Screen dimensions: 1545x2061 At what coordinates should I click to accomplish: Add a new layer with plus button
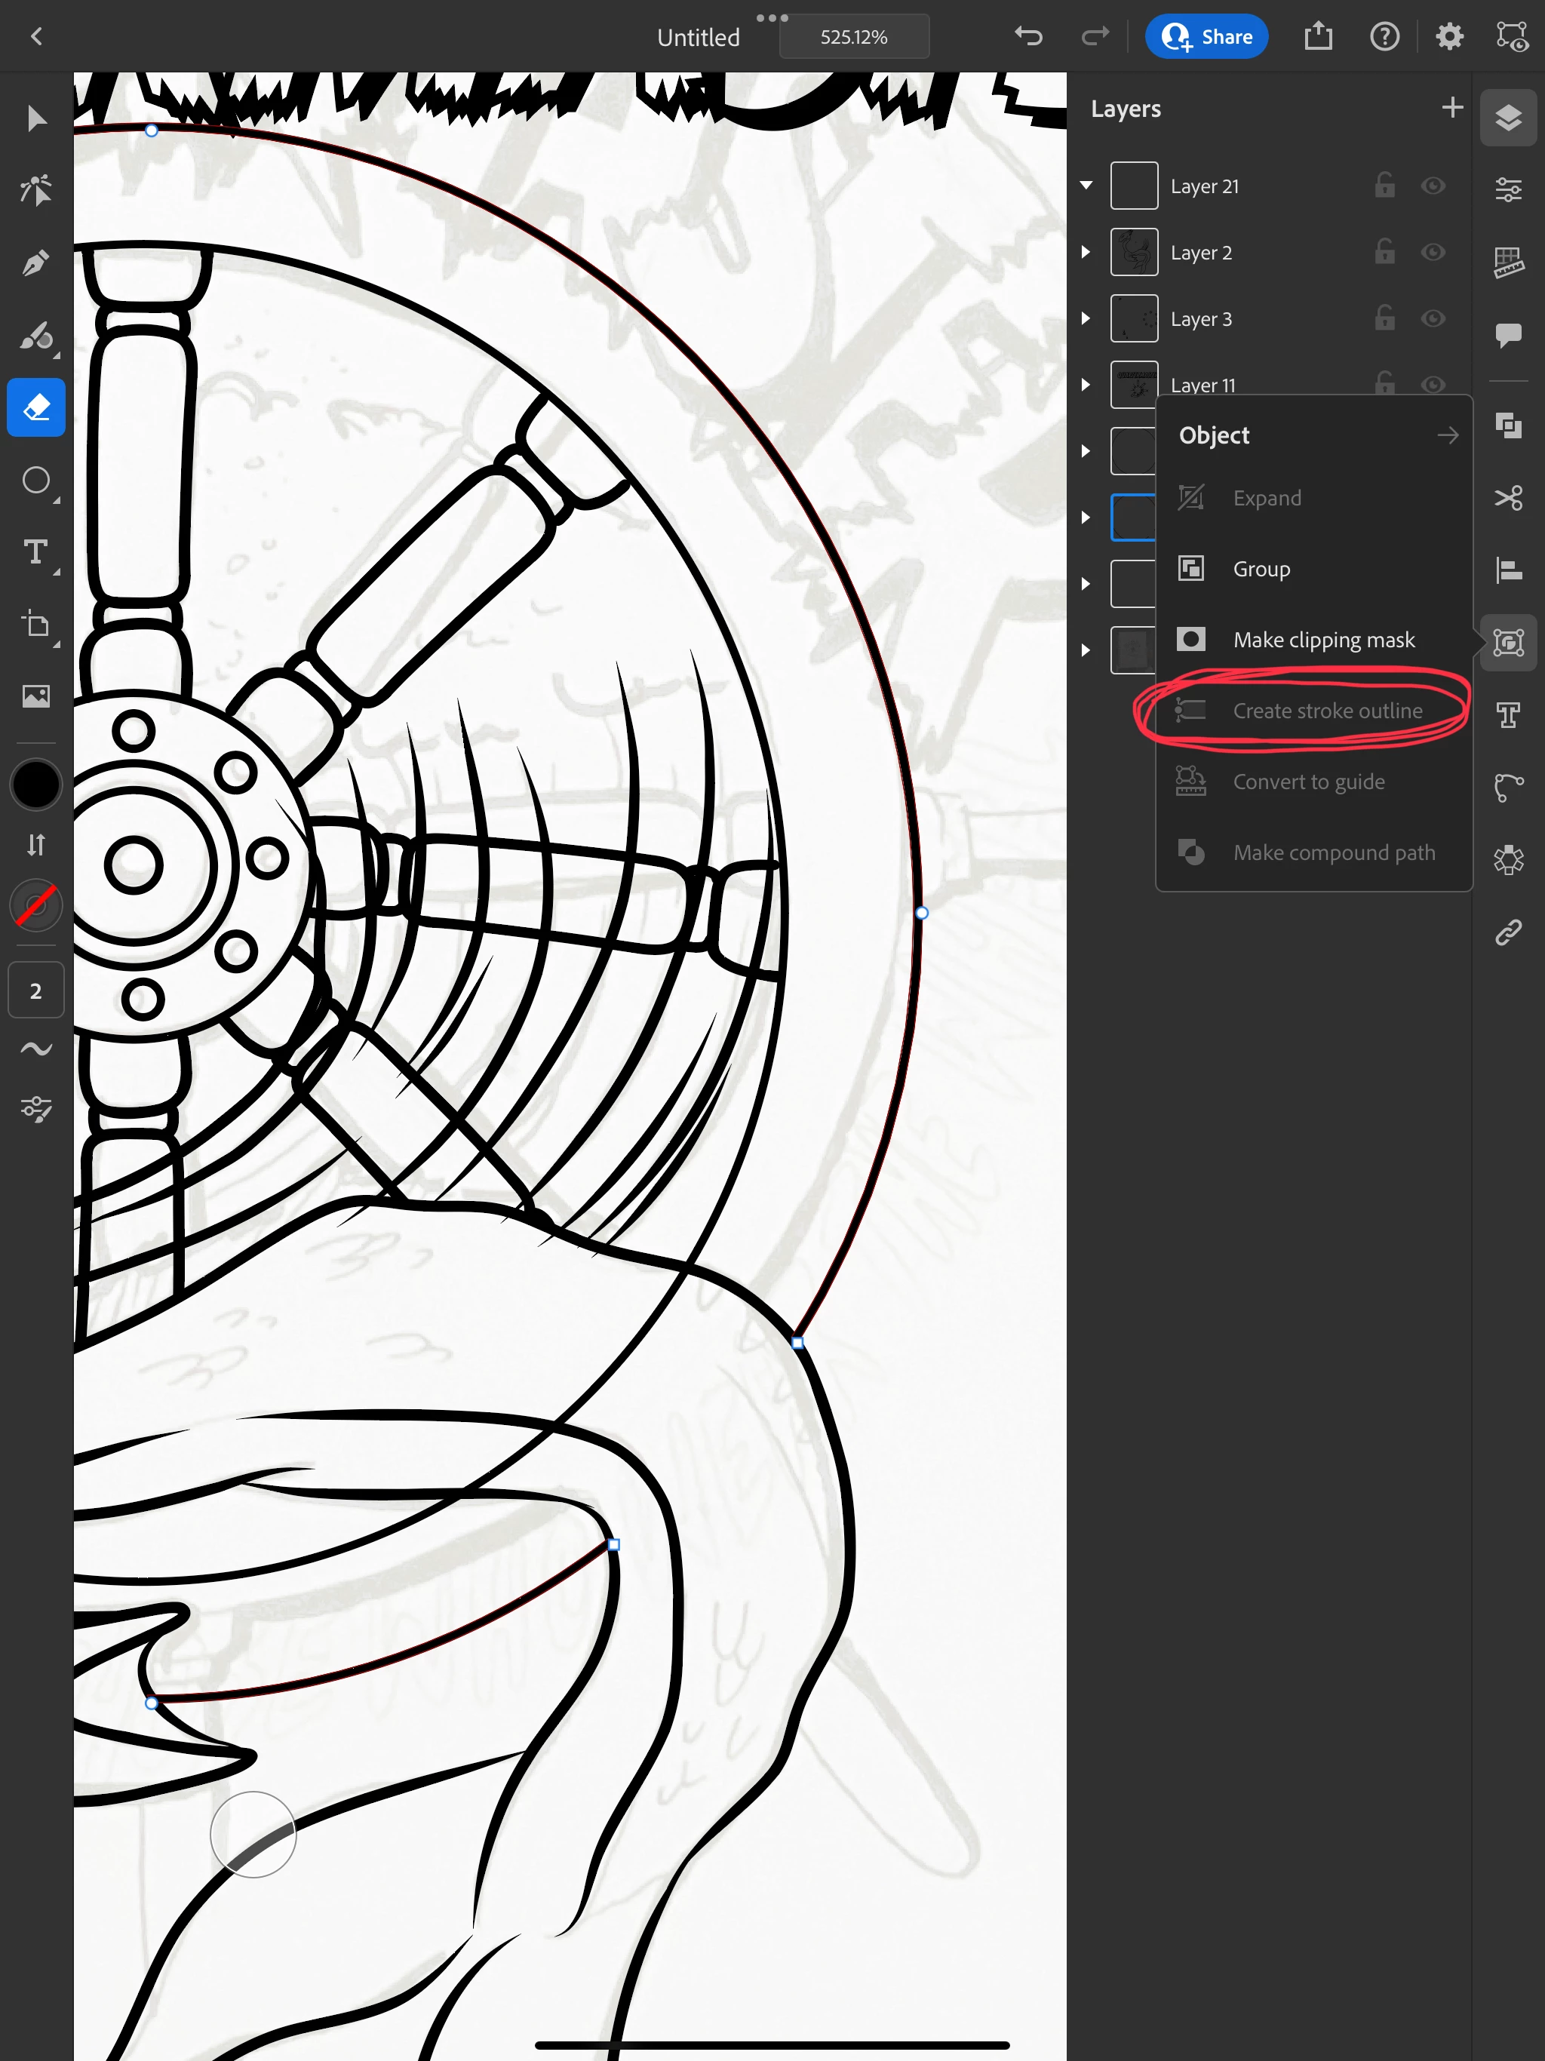(x=1451, y=108)
